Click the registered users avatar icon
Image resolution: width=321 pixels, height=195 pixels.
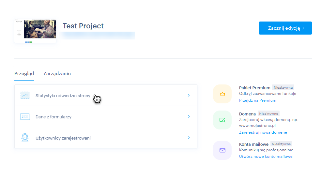point(25,138)
